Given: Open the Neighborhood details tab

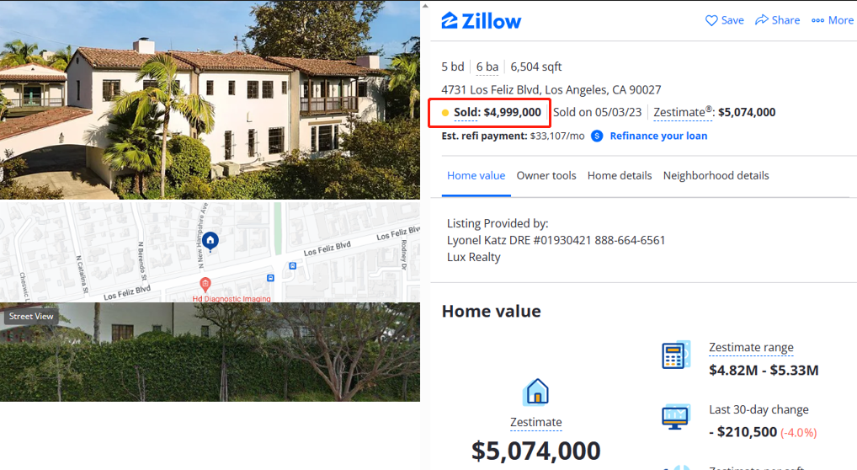Looking at the screenshot, I should pos(716,175).
